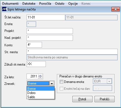Close the Izpis letnega načrta dialog
Image resolution: width=121 pixels, height=108 pixels.
tap(115, 9)
